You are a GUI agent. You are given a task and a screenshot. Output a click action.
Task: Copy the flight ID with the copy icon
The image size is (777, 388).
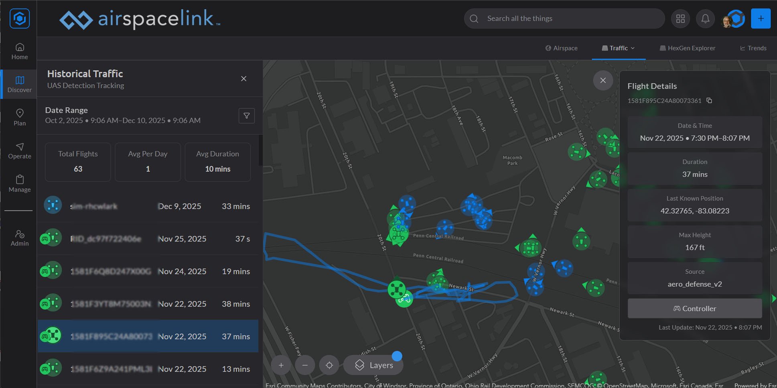point(709,101)
